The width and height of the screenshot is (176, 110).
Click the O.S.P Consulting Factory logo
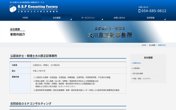34,9
